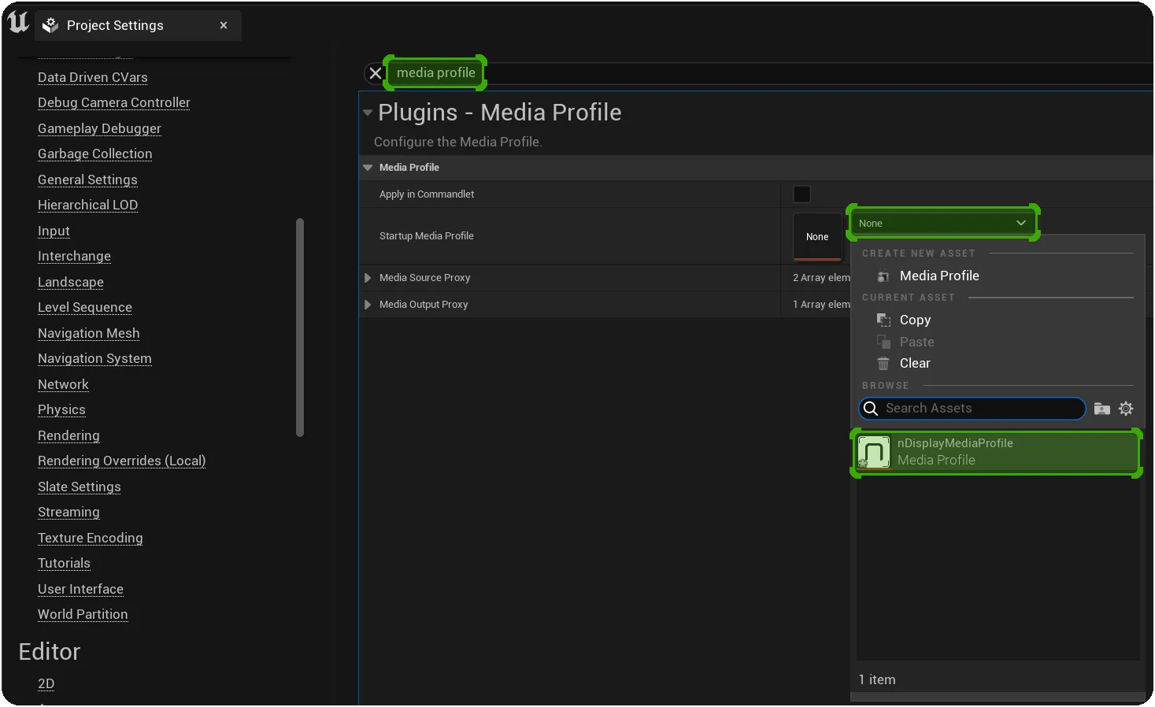The image size is (1155, 707).
Task: Open the Rendering settings
Action: coord(68,435)
